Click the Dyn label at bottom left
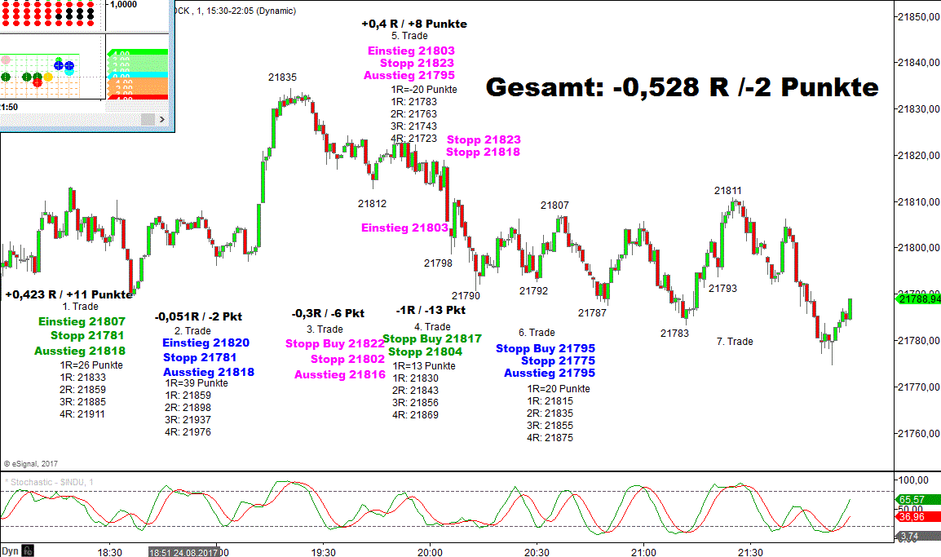 pos(10,552)
